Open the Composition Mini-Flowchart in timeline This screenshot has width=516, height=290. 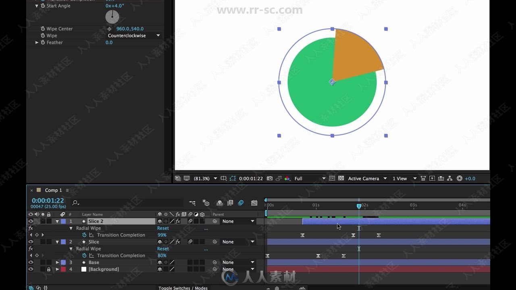pos(192,203)
